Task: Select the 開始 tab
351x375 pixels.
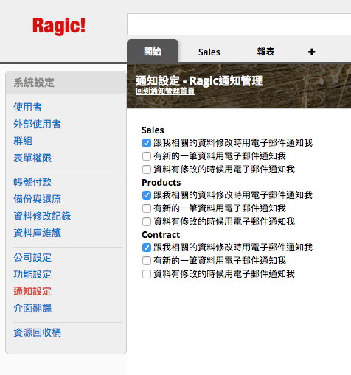Action: coord(153,52)
